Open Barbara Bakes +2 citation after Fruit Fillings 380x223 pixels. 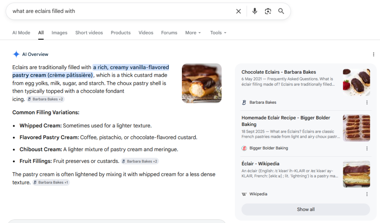140,162
